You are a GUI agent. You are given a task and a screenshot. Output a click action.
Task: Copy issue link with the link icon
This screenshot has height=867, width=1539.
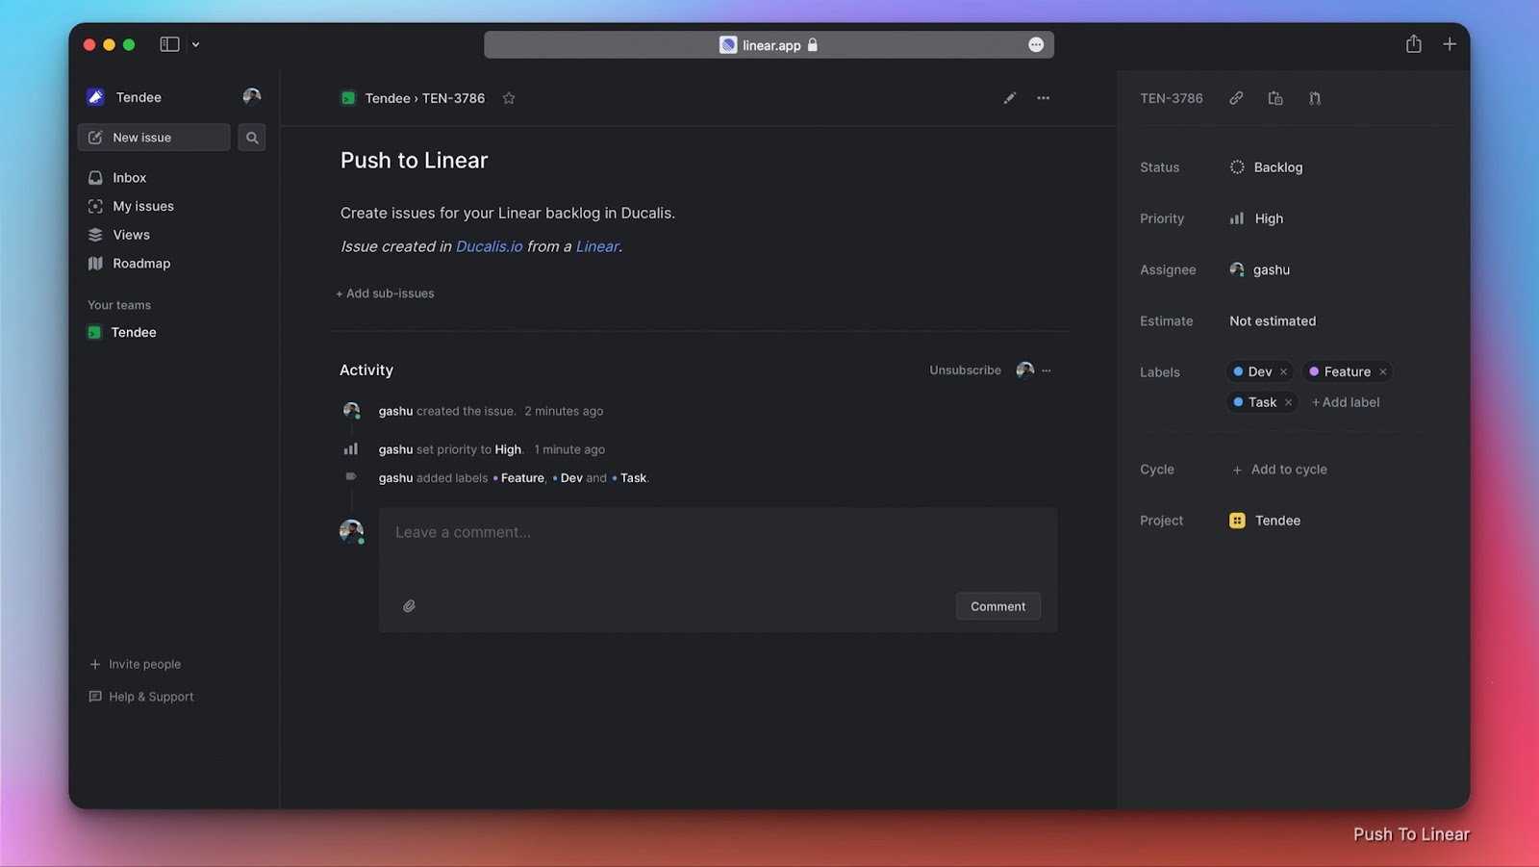click(x=1236, y=98)
